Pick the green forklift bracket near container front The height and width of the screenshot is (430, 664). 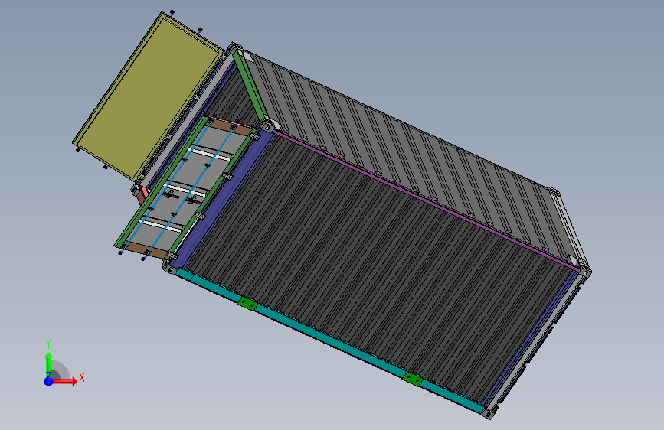[x=247, y=304]
